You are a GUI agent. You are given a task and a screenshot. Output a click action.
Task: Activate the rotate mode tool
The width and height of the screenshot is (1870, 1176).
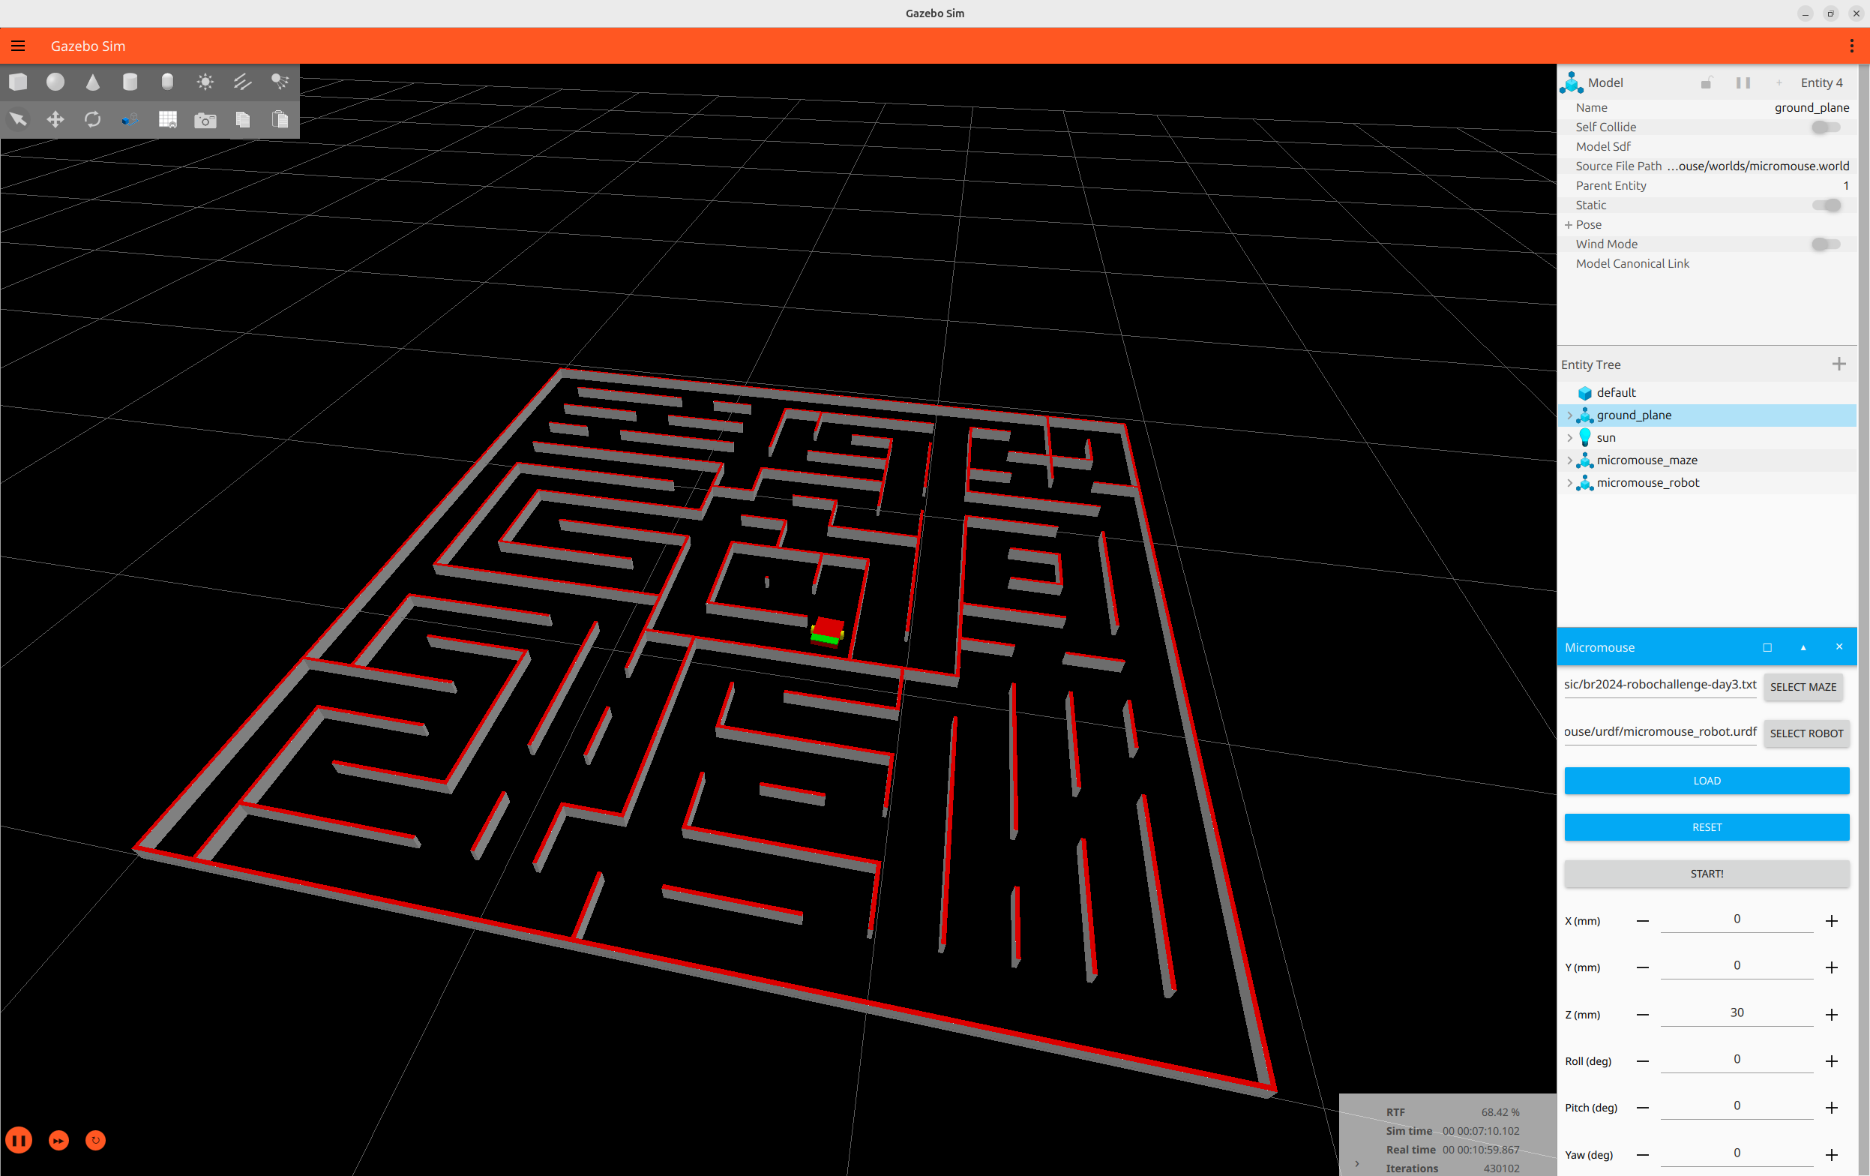[x=92, y=119]
